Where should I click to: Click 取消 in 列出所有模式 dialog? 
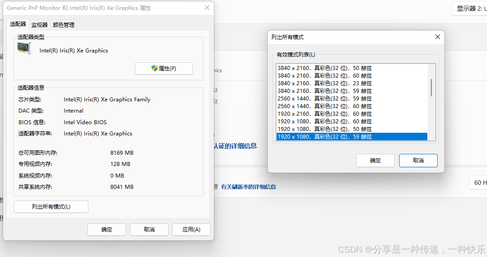click(x=418, y=161)
